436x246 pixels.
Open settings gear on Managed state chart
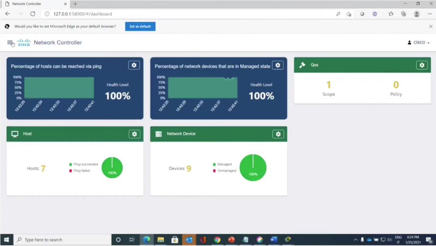coord(278,65)
